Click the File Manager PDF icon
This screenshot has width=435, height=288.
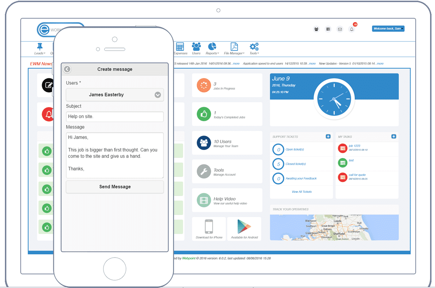pos(234,46)
